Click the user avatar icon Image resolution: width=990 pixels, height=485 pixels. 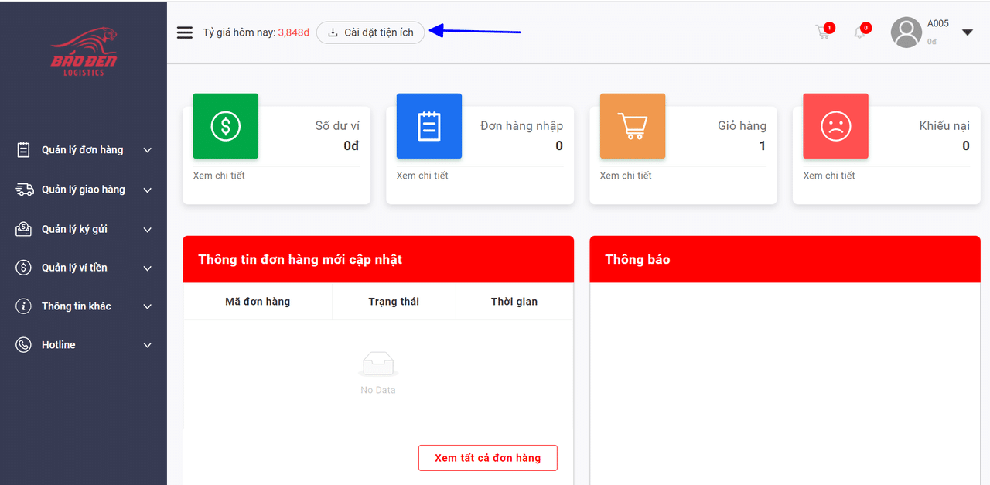click(906, 32)
